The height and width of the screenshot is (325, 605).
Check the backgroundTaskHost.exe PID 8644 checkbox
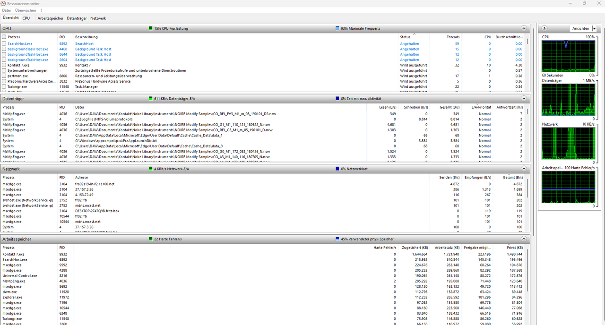(x=4, y=54)
